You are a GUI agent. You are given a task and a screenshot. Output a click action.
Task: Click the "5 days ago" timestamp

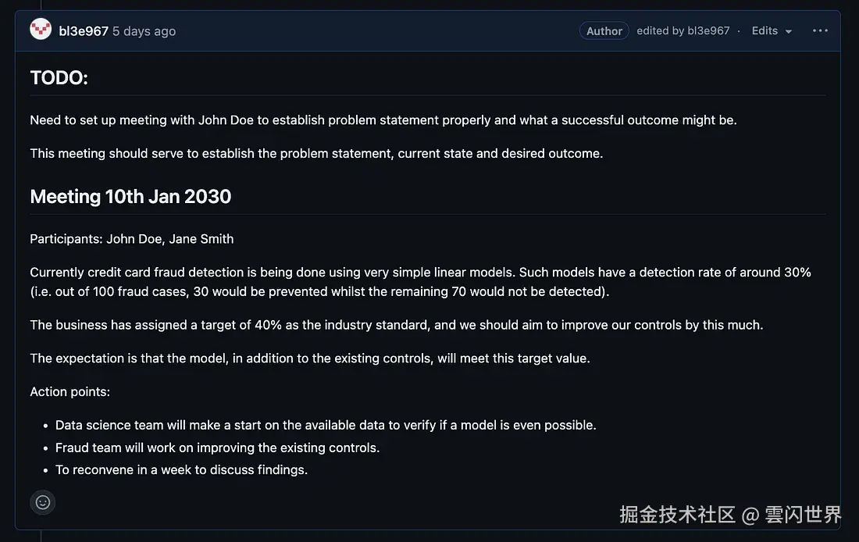click(144, 31)
